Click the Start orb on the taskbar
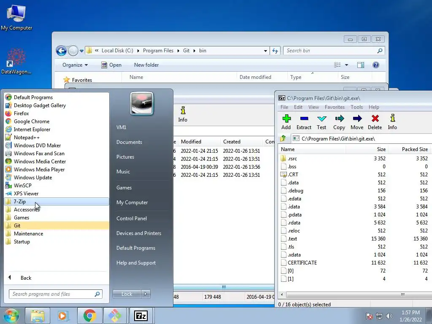Image resolution: width=432 pixels, height=324 pixels. 11,316
